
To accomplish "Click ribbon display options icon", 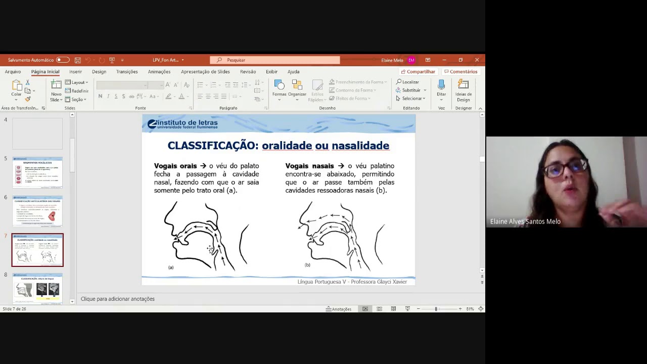I will pyautogui.click(x=428, y=60).
